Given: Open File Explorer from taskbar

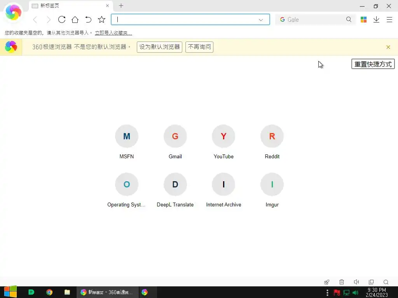Looking at the screenshot, I should click(x=67, y=292).
